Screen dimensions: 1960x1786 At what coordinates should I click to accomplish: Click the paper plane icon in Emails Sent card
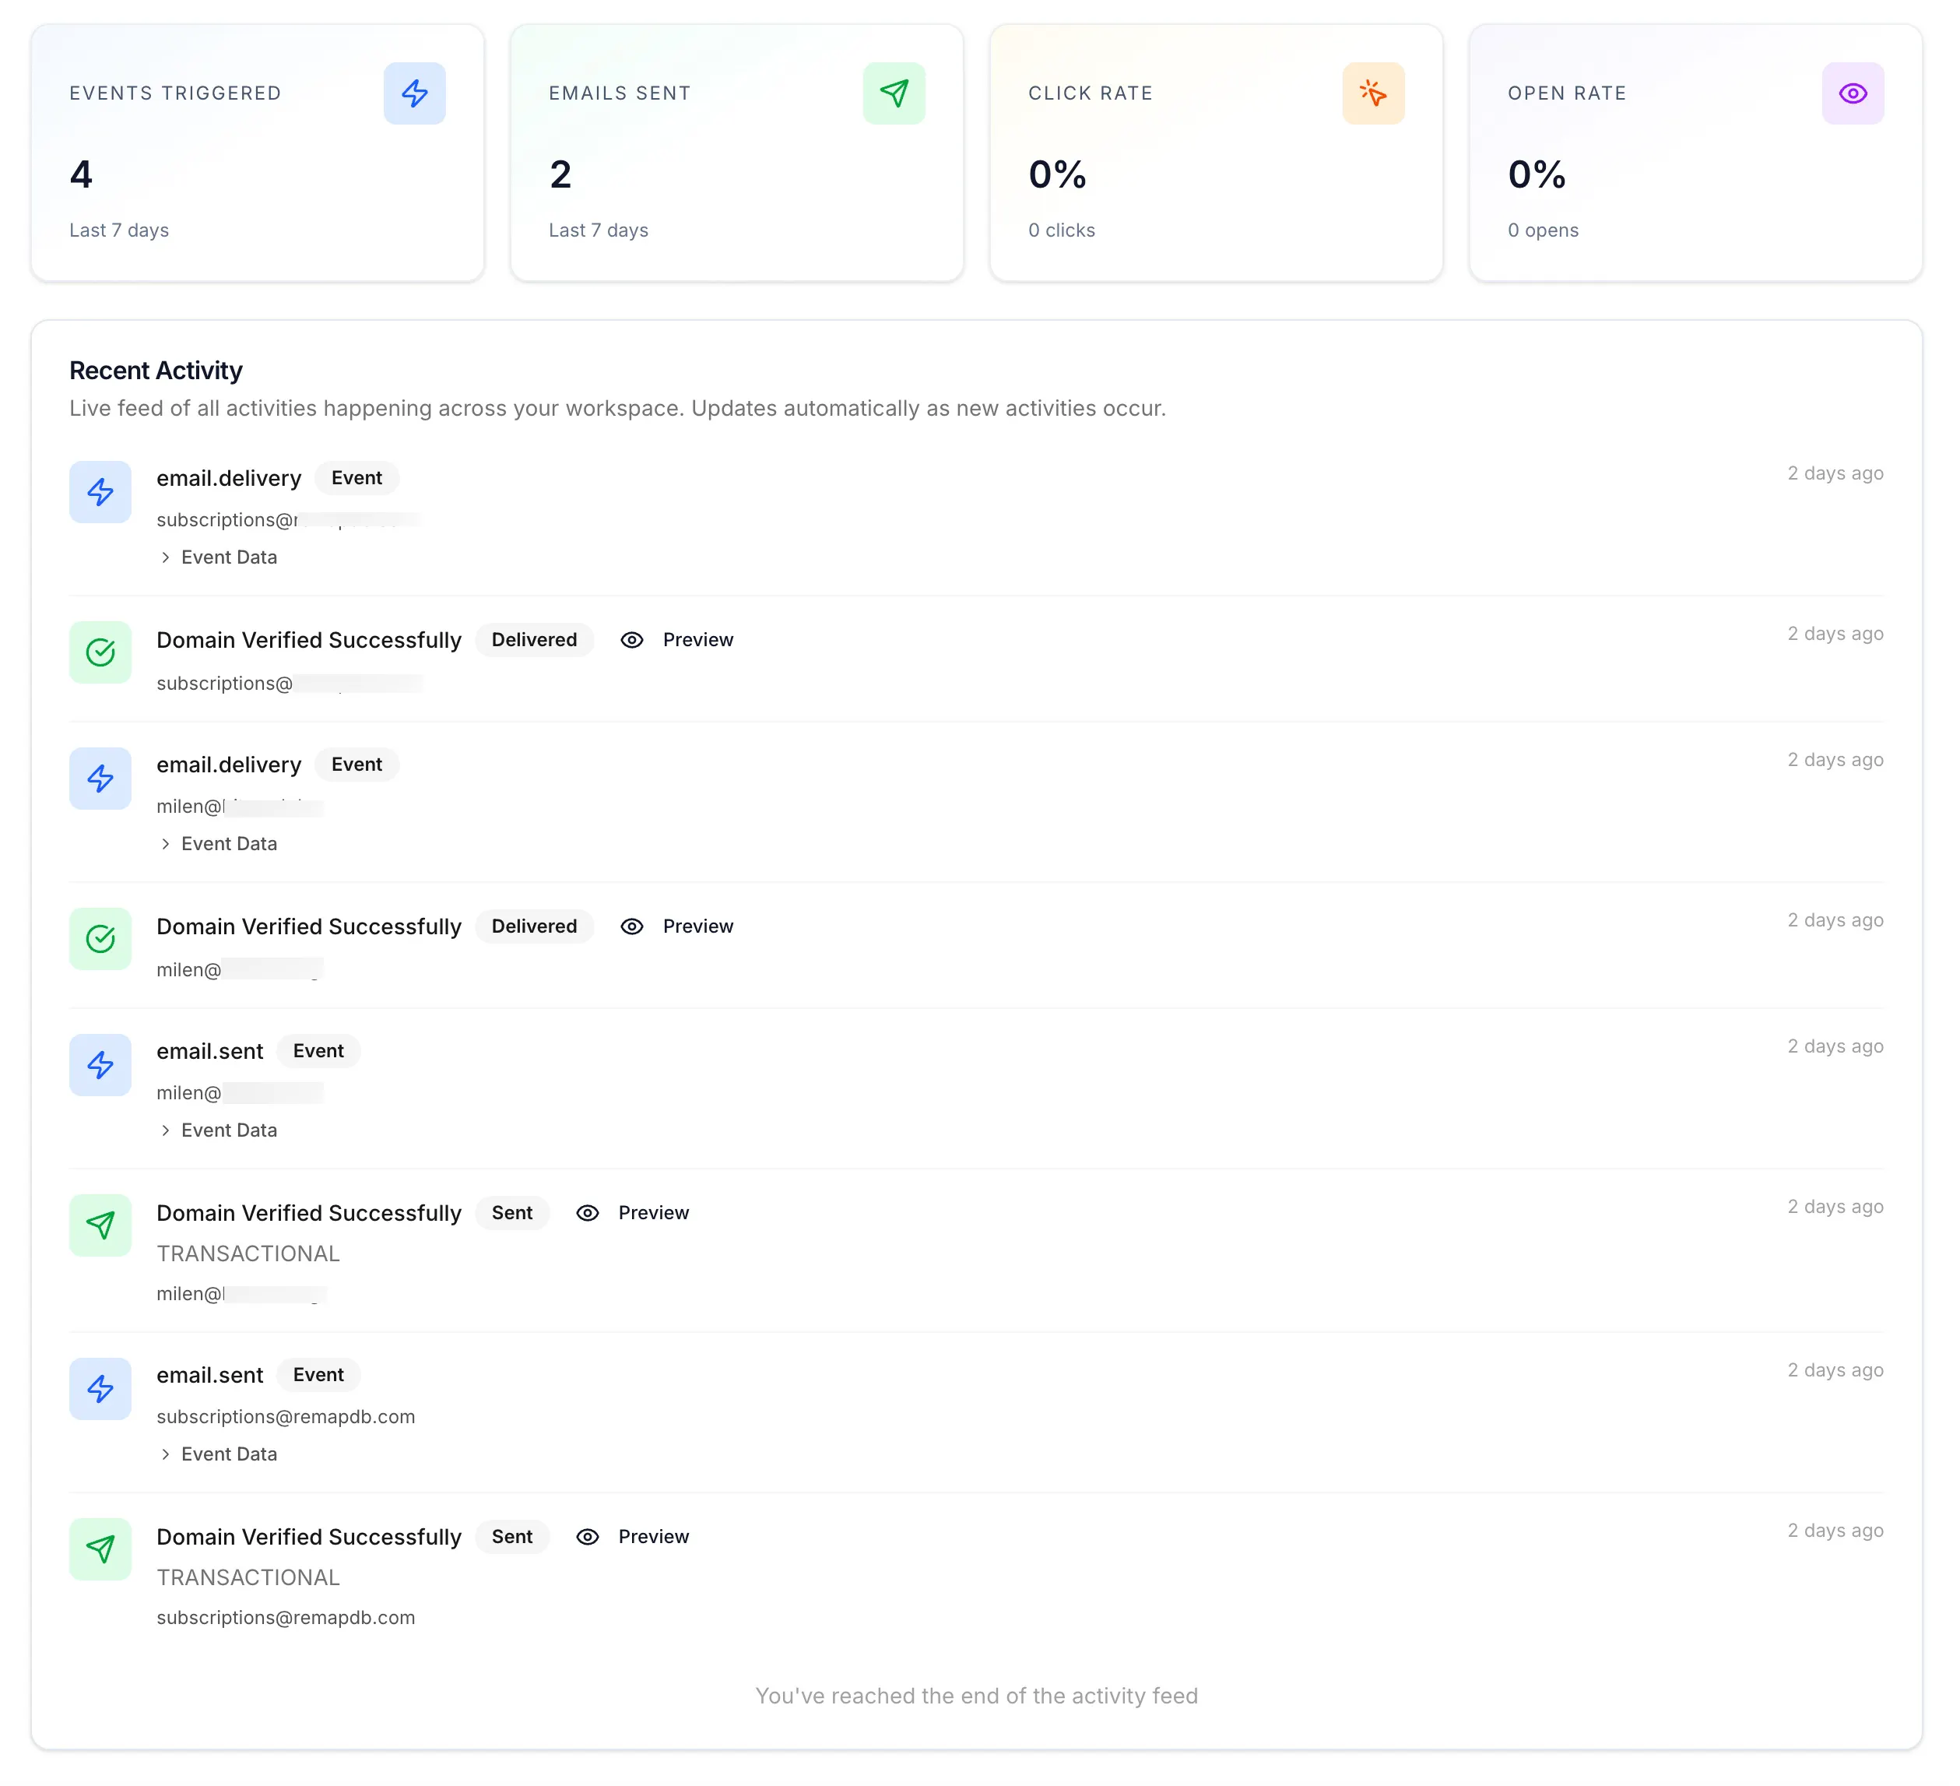click(x=894, y=93)
